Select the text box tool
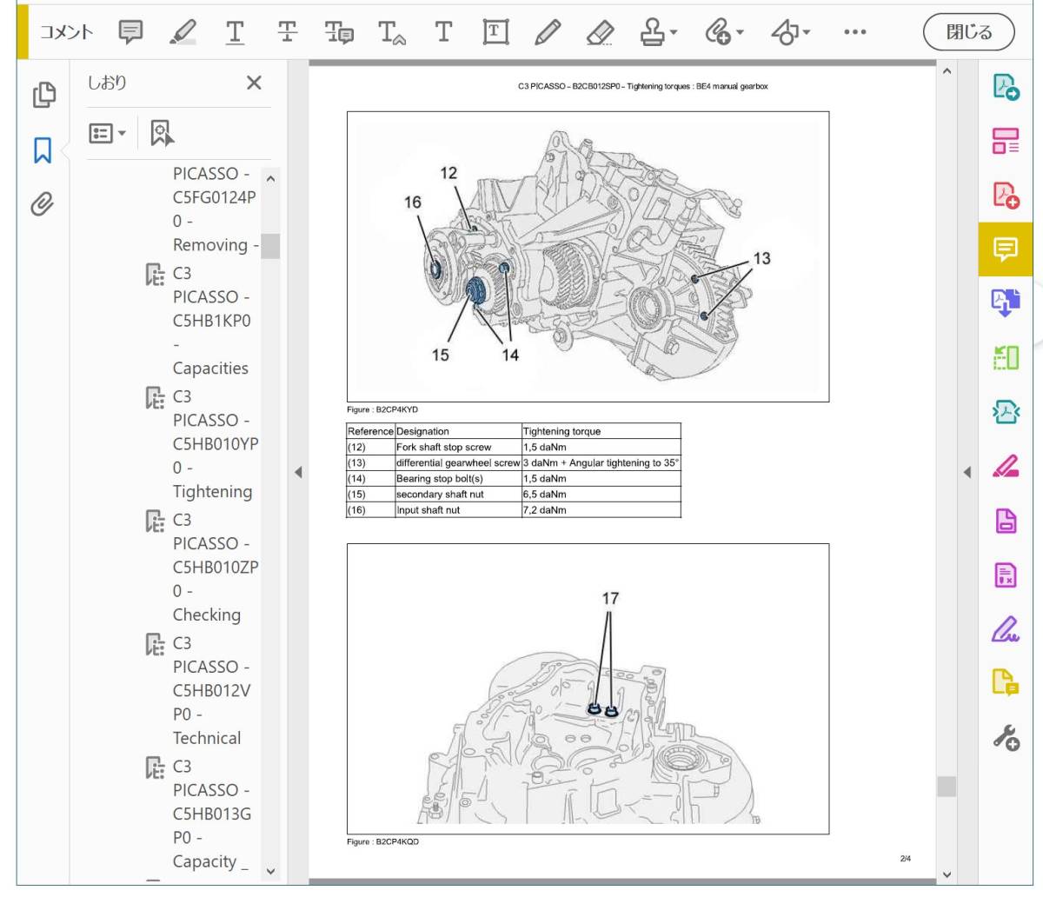This screenshot has height=897, width=1043. [495, 33]
